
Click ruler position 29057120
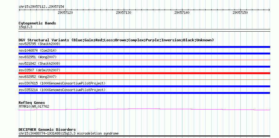(x=66, y=13)
